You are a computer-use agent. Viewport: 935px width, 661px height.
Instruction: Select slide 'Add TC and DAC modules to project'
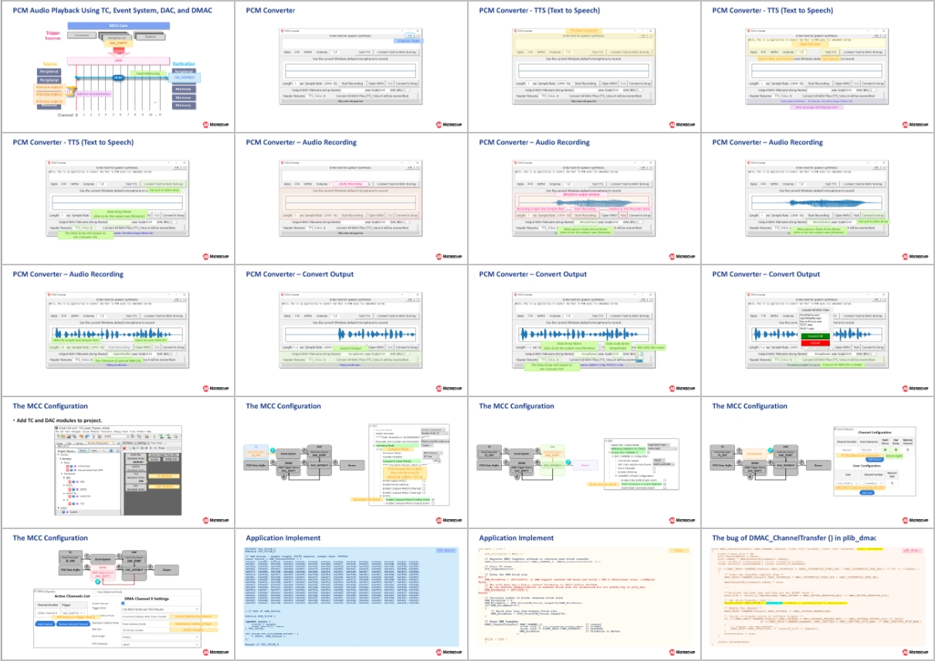coord(117,463)
